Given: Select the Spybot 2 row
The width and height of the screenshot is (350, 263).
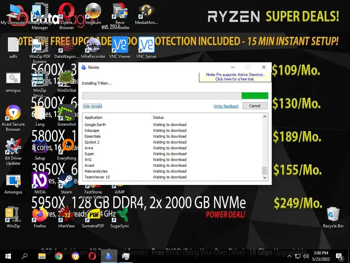Looking at the screenshot, I should pos(172,142).
